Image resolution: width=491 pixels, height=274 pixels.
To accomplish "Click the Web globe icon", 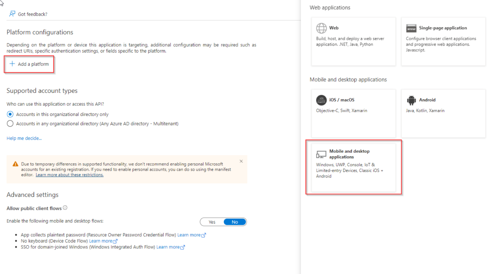I will 321,28.
